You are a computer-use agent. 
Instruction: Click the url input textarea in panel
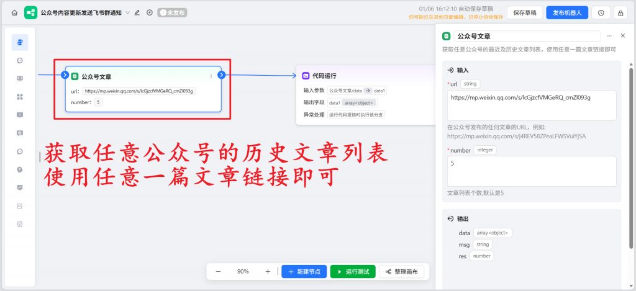[x=532, y=105]
